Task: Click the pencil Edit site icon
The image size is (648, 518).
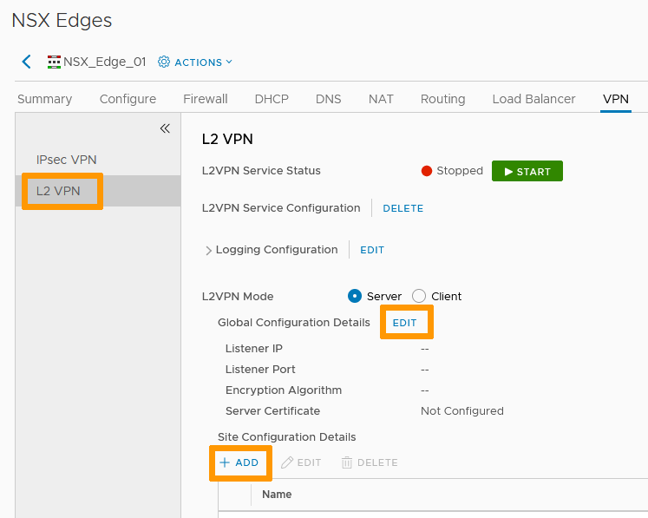Action: pyautogui.click(x=287, y=463)
